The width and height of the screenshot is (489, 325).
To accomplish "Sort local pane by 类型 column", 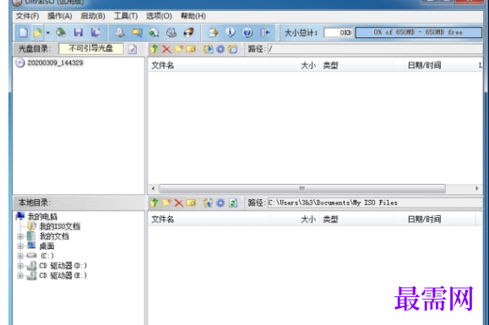I will (x=356, y=219).
